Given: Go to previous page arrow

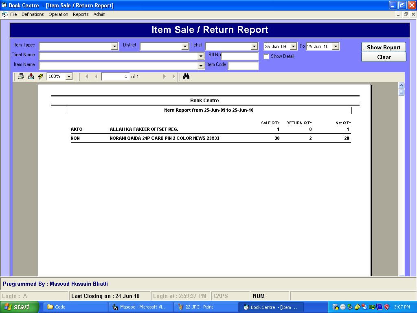Looking at the screenshot, I should point(96,77).
